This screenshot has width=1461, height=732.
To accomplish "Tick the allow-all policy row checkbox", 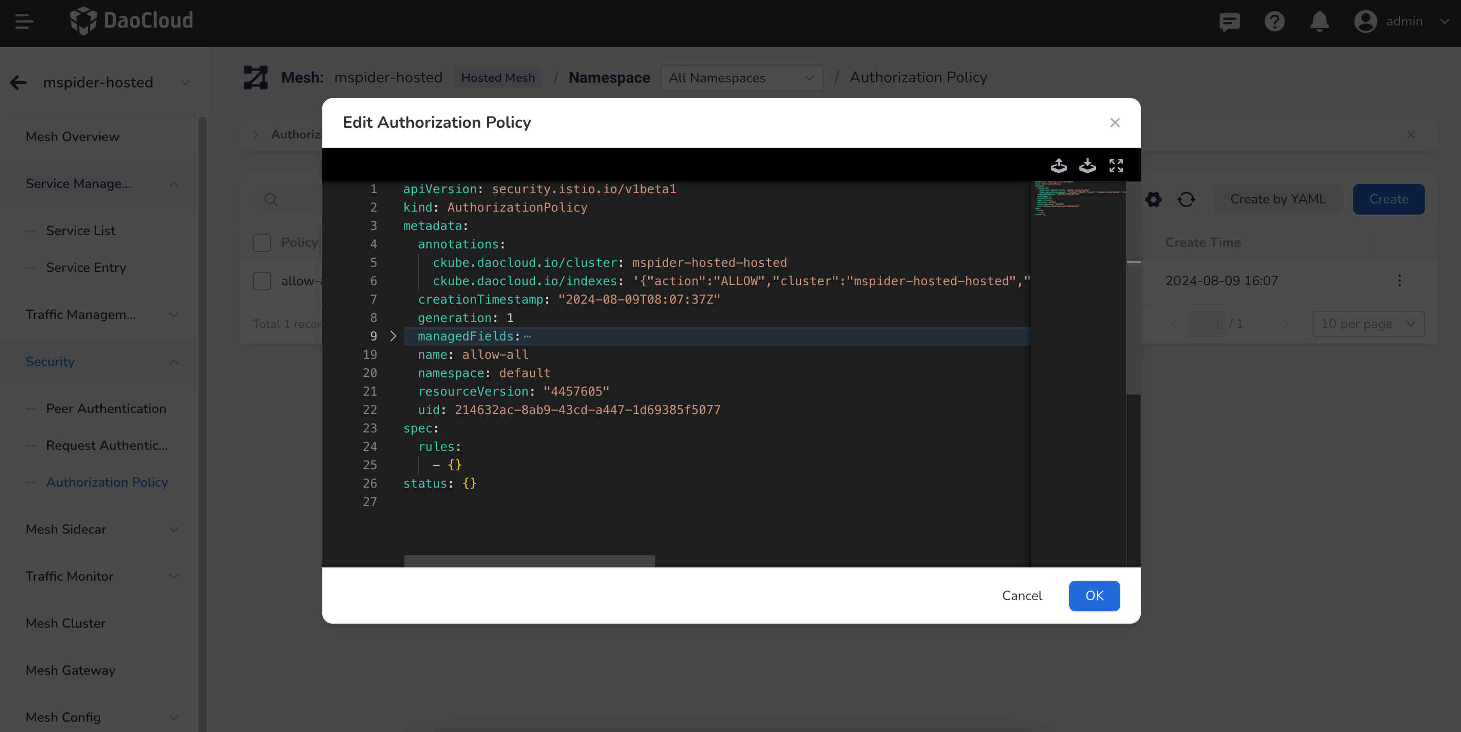I will point(261,281).
